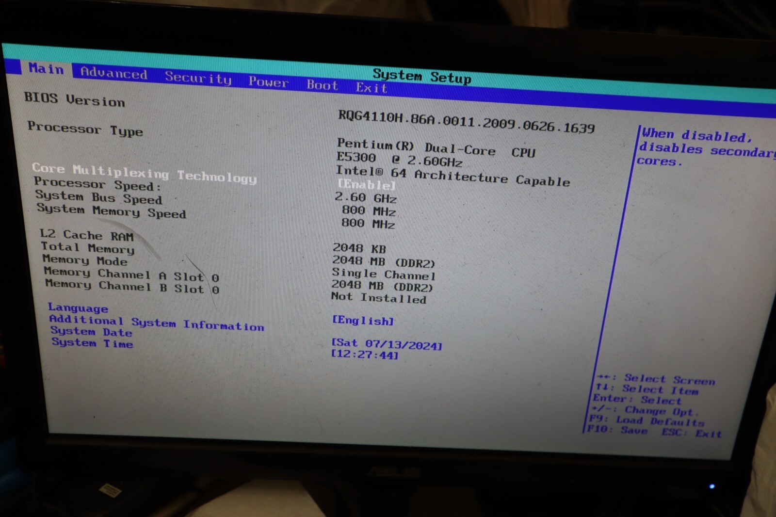Open the Advanced tab
The width and height of the screenshot is (776, 517).
(114, 73)
